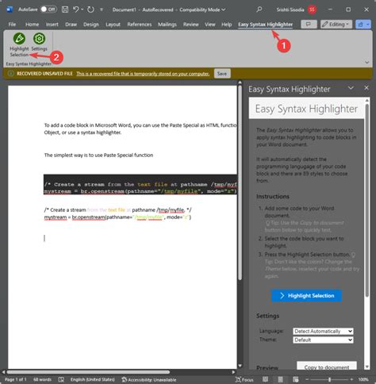Switch to the Help tab
The width and height of the screenshot is (376, 384).
click(x=227, y=25)
